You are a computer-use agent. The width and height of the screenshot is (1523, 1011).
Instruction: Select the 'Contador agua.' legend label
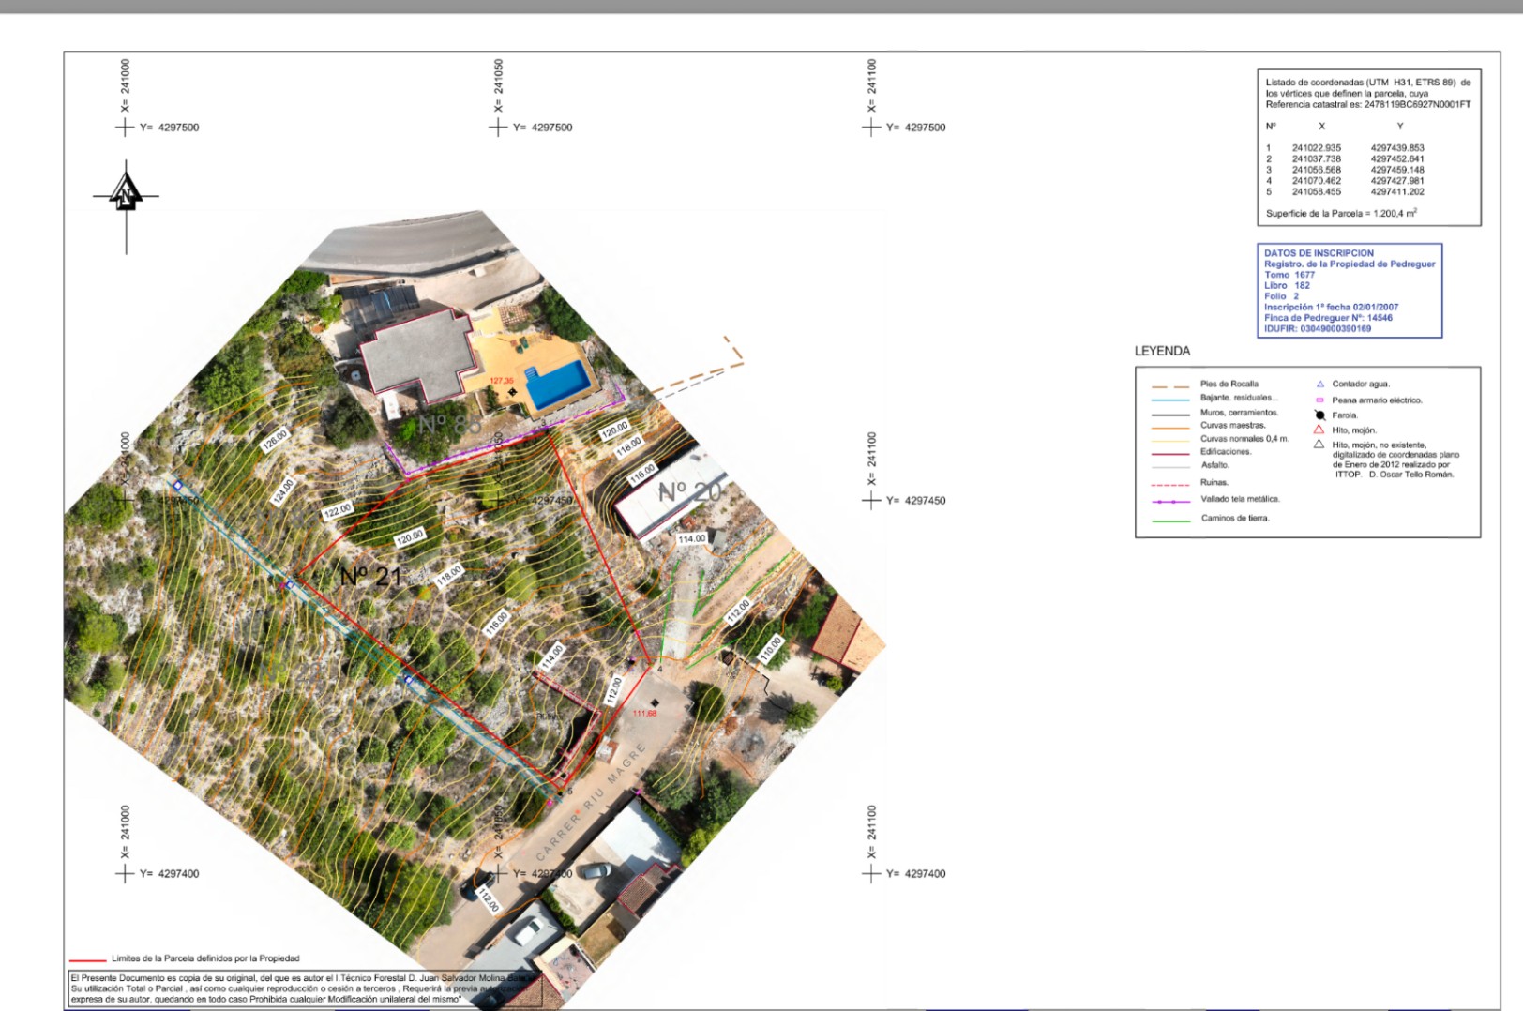click(x=1361, y=384)
